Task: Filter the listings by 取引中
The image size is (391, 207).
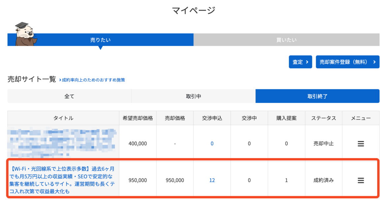Action: pos(193,96)
